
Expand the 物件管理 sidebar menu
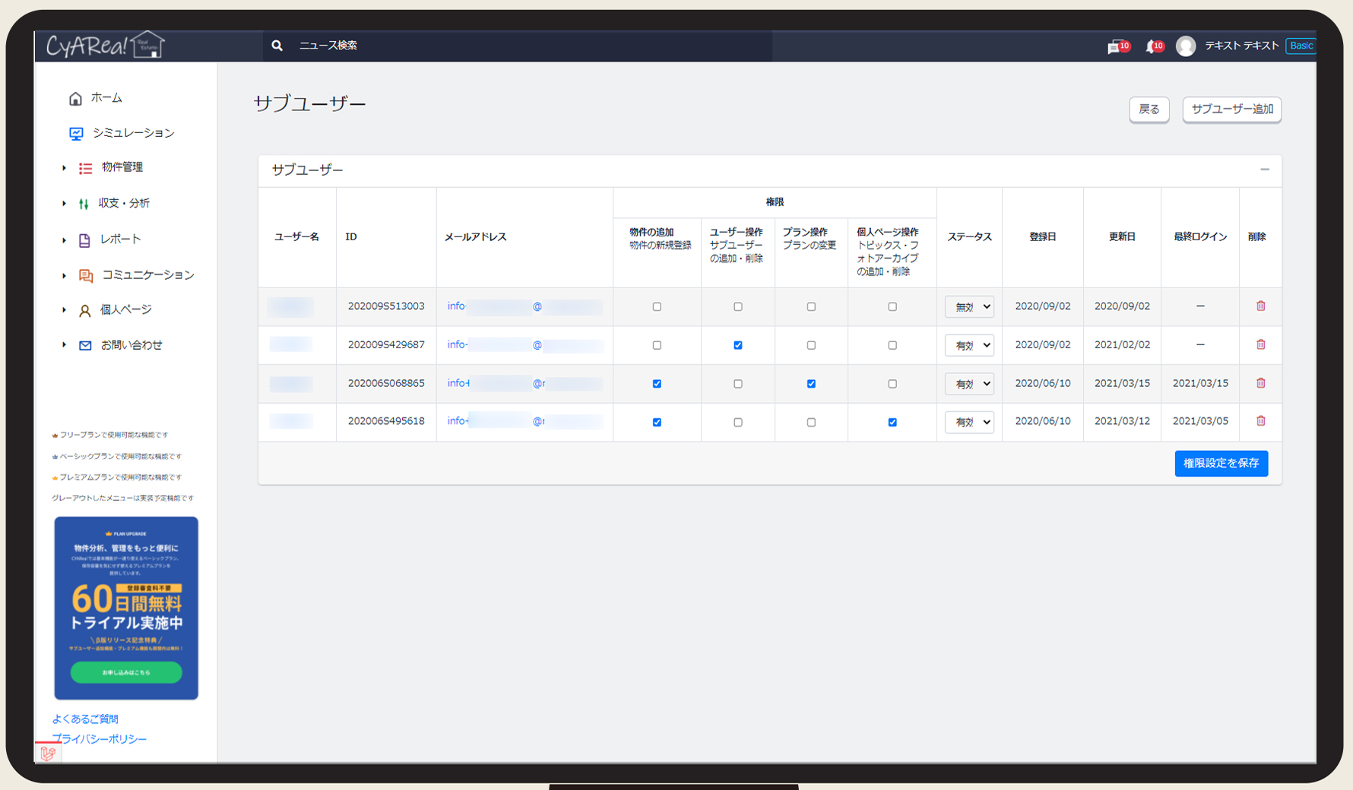[122, 167]
